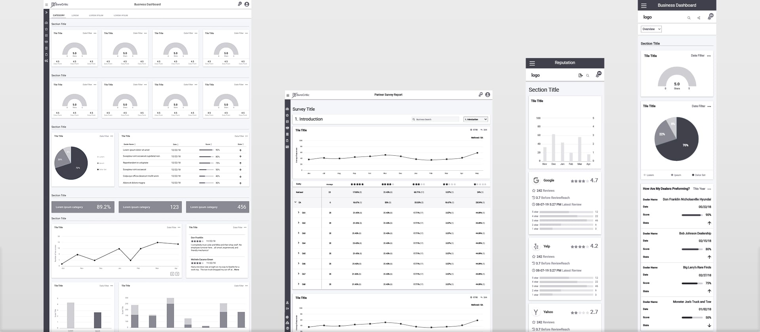Click the search icon in Reputation mobile header
760x332 pixels.
tap(588, 75)
